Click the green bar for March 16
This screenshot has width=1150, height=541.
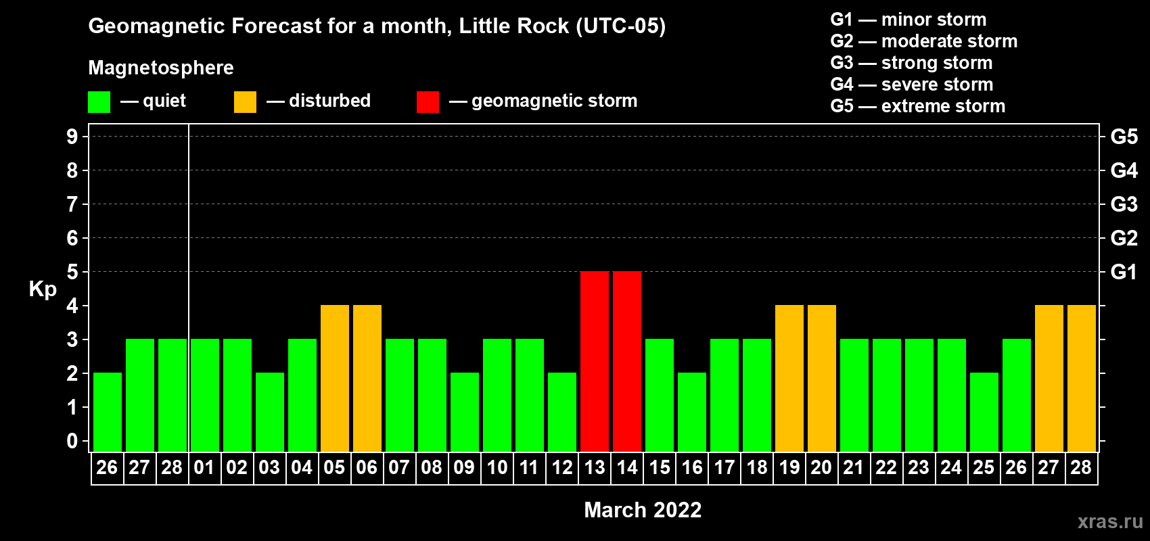(x=692, y=412)
